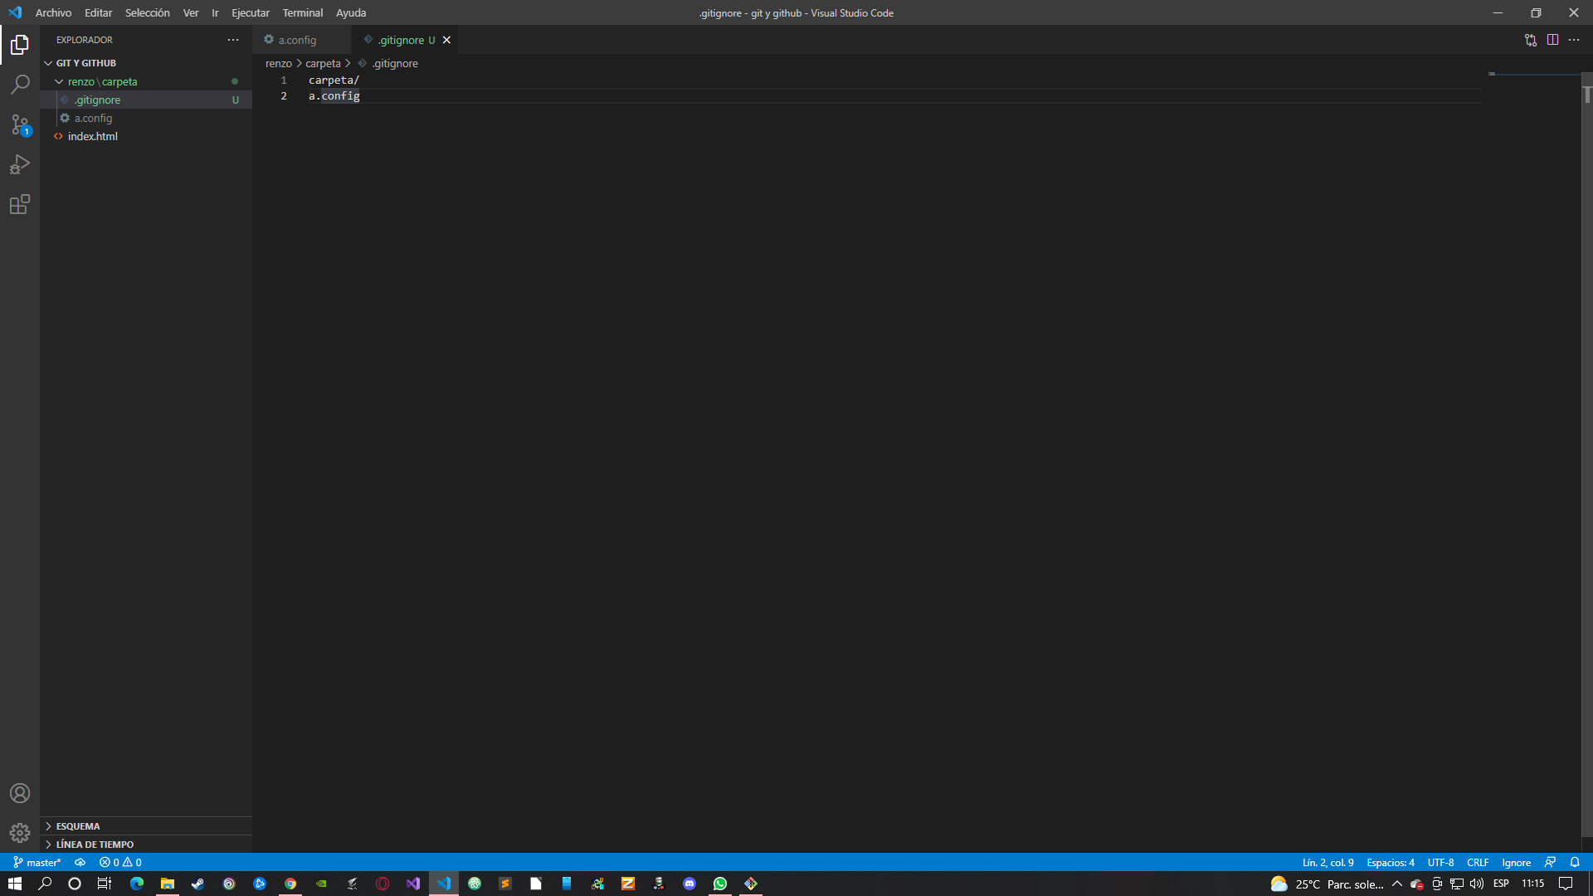Open Discord from the taskbar
The image size is (1593, 896).
coord(689,884)
